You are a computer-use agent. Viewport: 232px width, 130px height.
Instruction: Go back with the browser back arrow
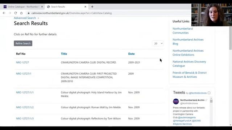[x=4, y=13]
